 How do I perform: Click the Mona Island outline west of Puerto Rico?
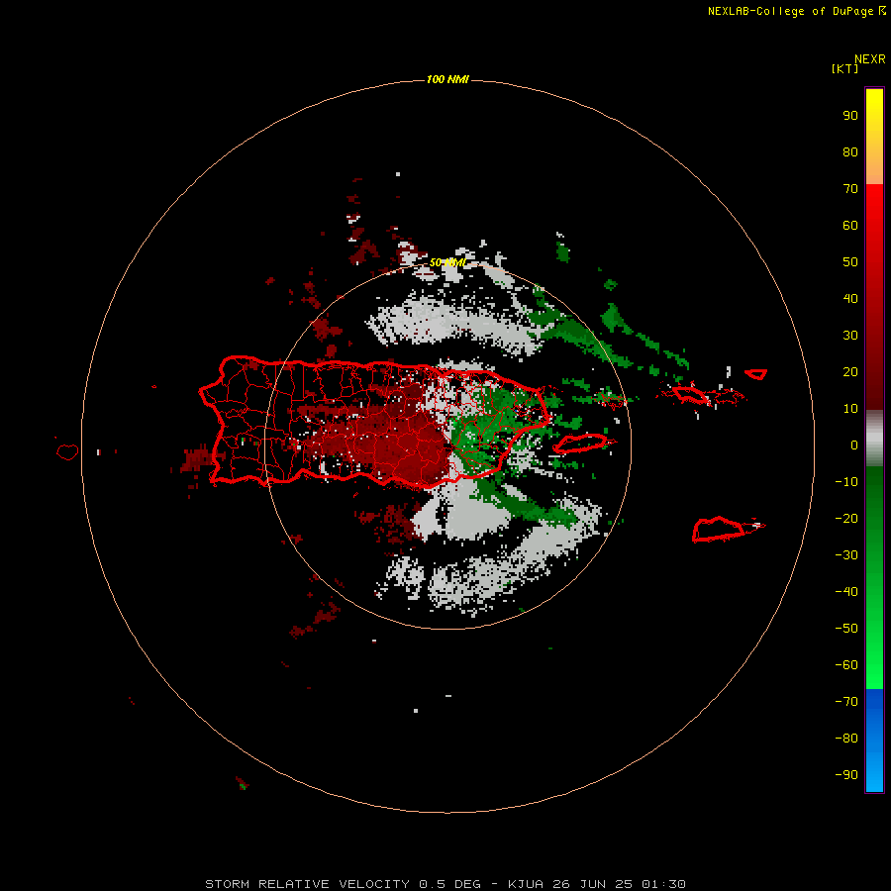pyautogui.click(x=67, y=451)
